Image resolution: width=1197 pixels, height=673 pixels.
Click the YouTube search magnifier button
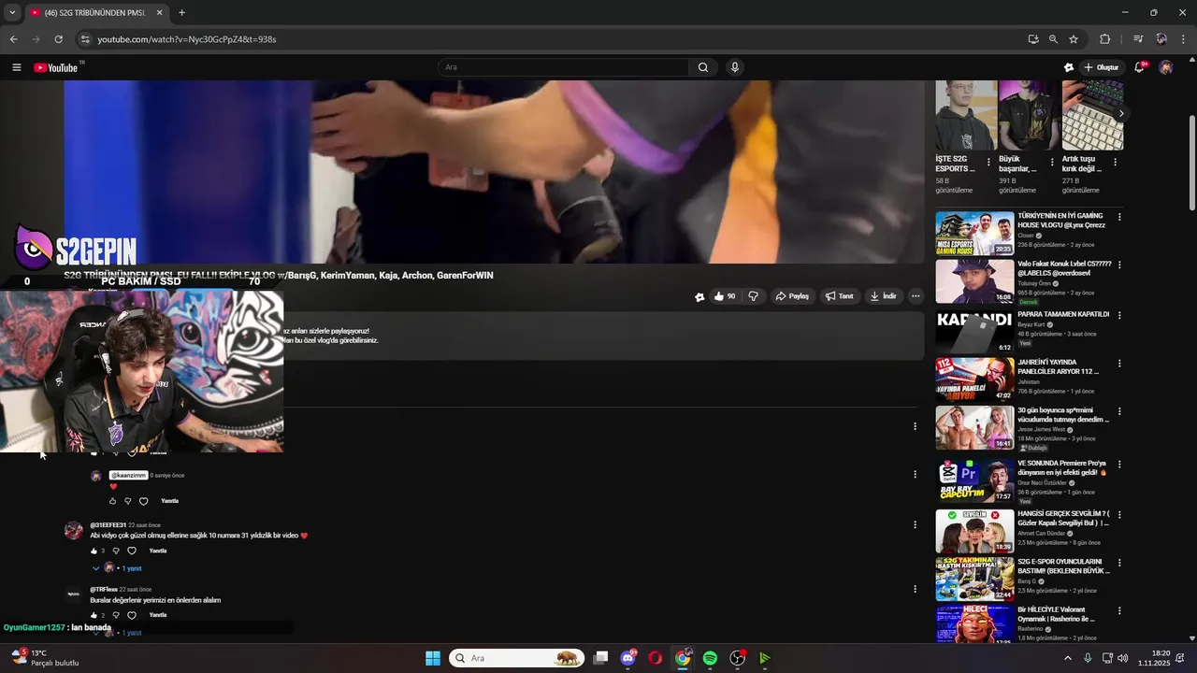[x=703, y=67]
